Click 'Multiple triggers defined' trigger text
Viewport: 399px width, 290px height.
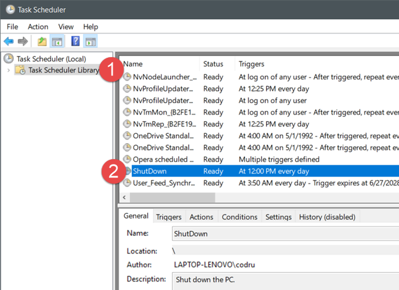(x=279, y=159)
